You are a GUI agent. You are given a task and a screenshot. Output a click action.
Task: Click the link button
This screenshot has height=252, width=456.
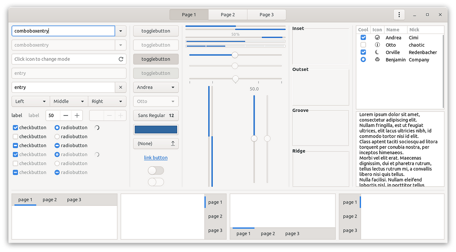click(x=156, y=158)
